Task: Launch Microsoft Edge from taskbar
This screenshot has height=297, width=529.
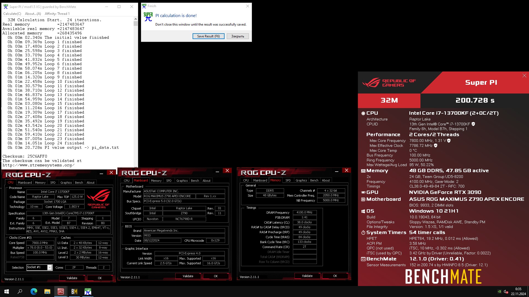Action: click(x=34, y=291)
